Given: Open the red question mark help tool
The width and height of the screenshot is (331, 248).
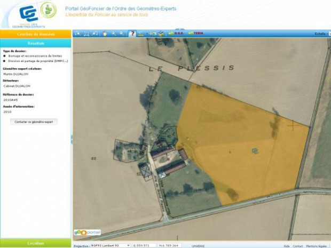Looking at the screenshot, I should click(132, 33).
